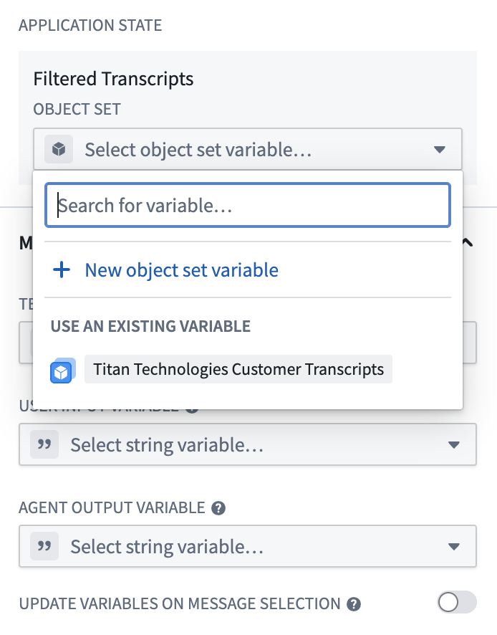Open the Select object set variable dropdown

pos(247,149)
